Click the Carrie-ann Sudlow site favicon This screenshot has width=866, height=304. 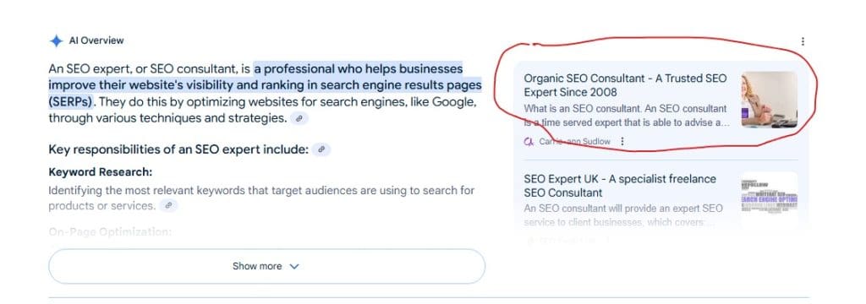529,141
